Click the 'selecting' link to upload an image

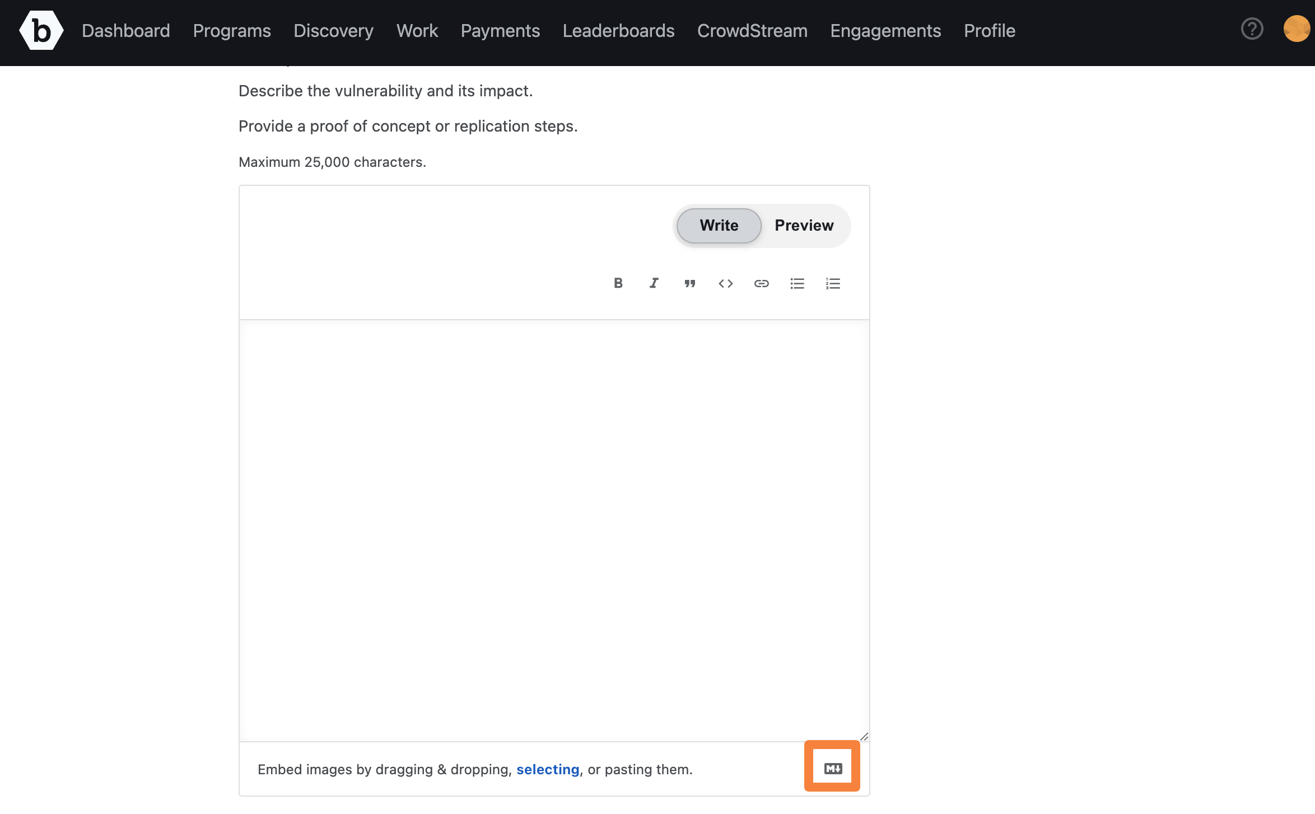pyautogui.click(x=548, y=769)
